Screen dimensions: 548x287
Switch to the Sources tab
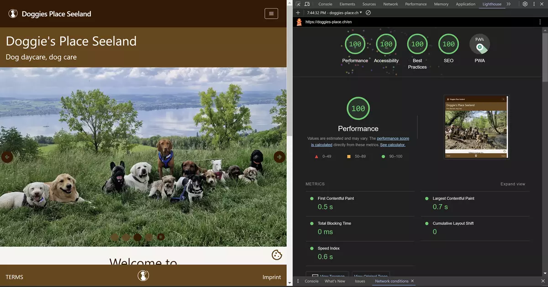[x=369, y=4]
